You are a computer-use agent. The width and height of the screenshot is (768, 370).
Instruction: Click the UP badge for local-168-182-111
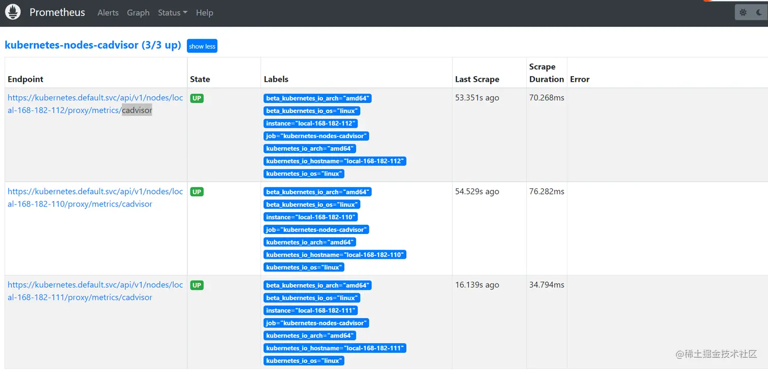[x=197, y=285]
